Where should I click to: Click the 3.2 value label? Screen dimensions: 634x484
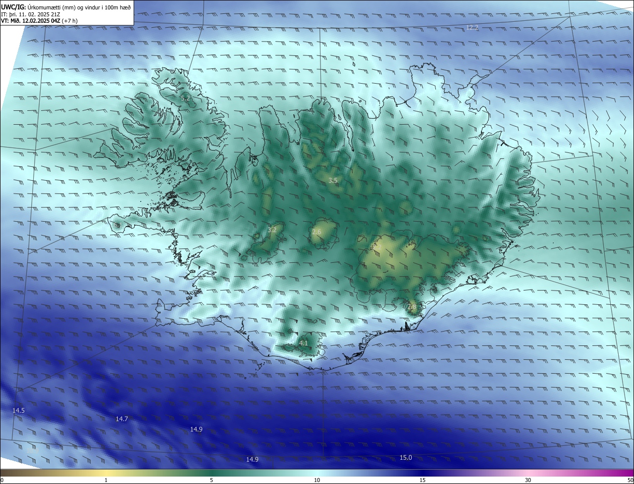[272, 230]
